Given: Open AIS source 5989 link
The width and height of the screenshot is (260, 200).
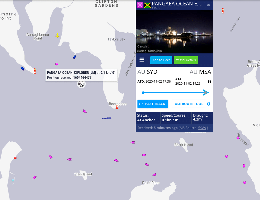Looking at the screenshot, I should (202, 128).
